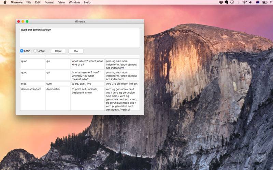Viewport: 273px width, 170px height.
Task: Select 'in what manner? how?' definition cell
Action: click(88, 75)
